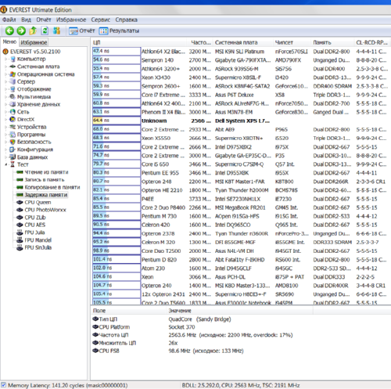The image size is (391, 389).
Task: Open the Избранное menu in menu bar
Action: 71,20
